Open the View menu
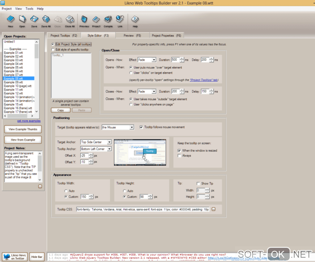This screenshot has height=262, width=315. point(19,9)
